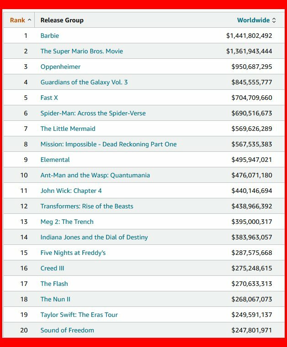Screen dimensions: 287x347
Task: Click the Elemental movie link
Action: point(55,160)
